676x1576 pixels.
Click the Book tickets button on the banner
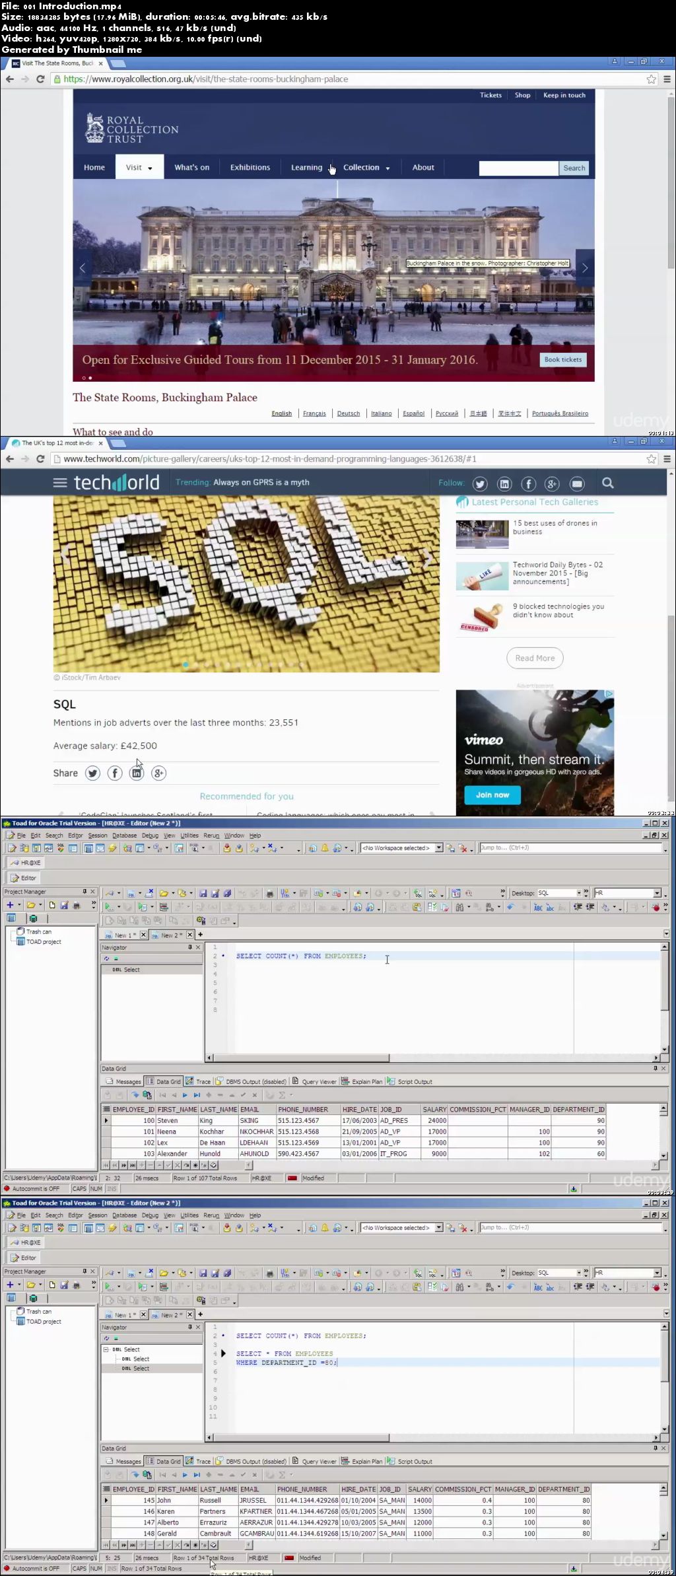563,360
